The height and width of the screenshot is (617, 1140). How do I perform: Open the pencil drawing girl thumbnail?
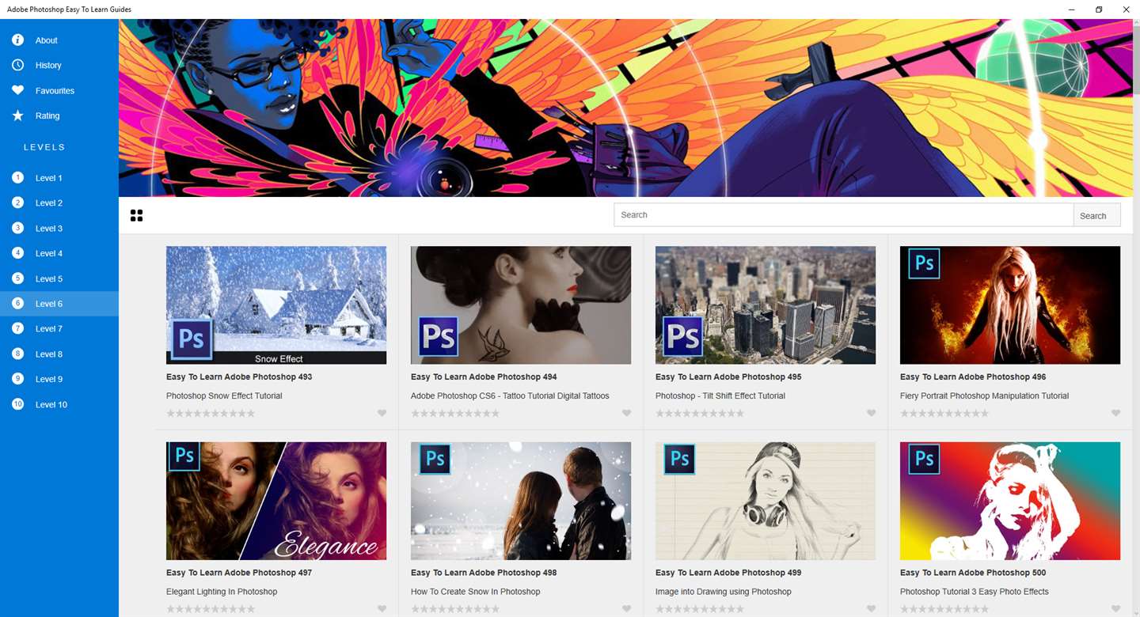(766, 501)
